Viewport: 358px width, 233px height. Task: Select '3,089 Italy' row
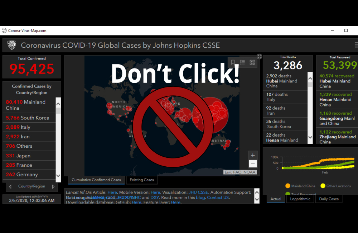(29, 127)
